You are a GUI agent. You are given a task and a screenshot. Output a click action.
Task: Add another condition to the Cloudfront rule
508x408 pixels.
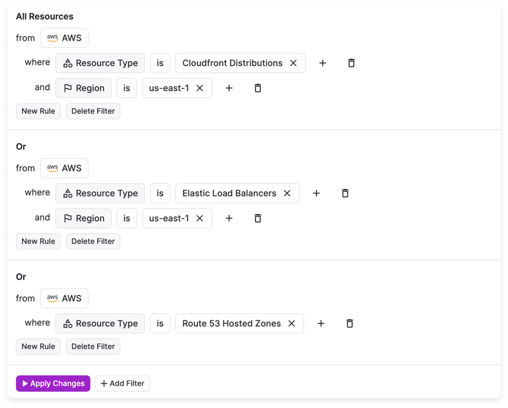(323, 63)
